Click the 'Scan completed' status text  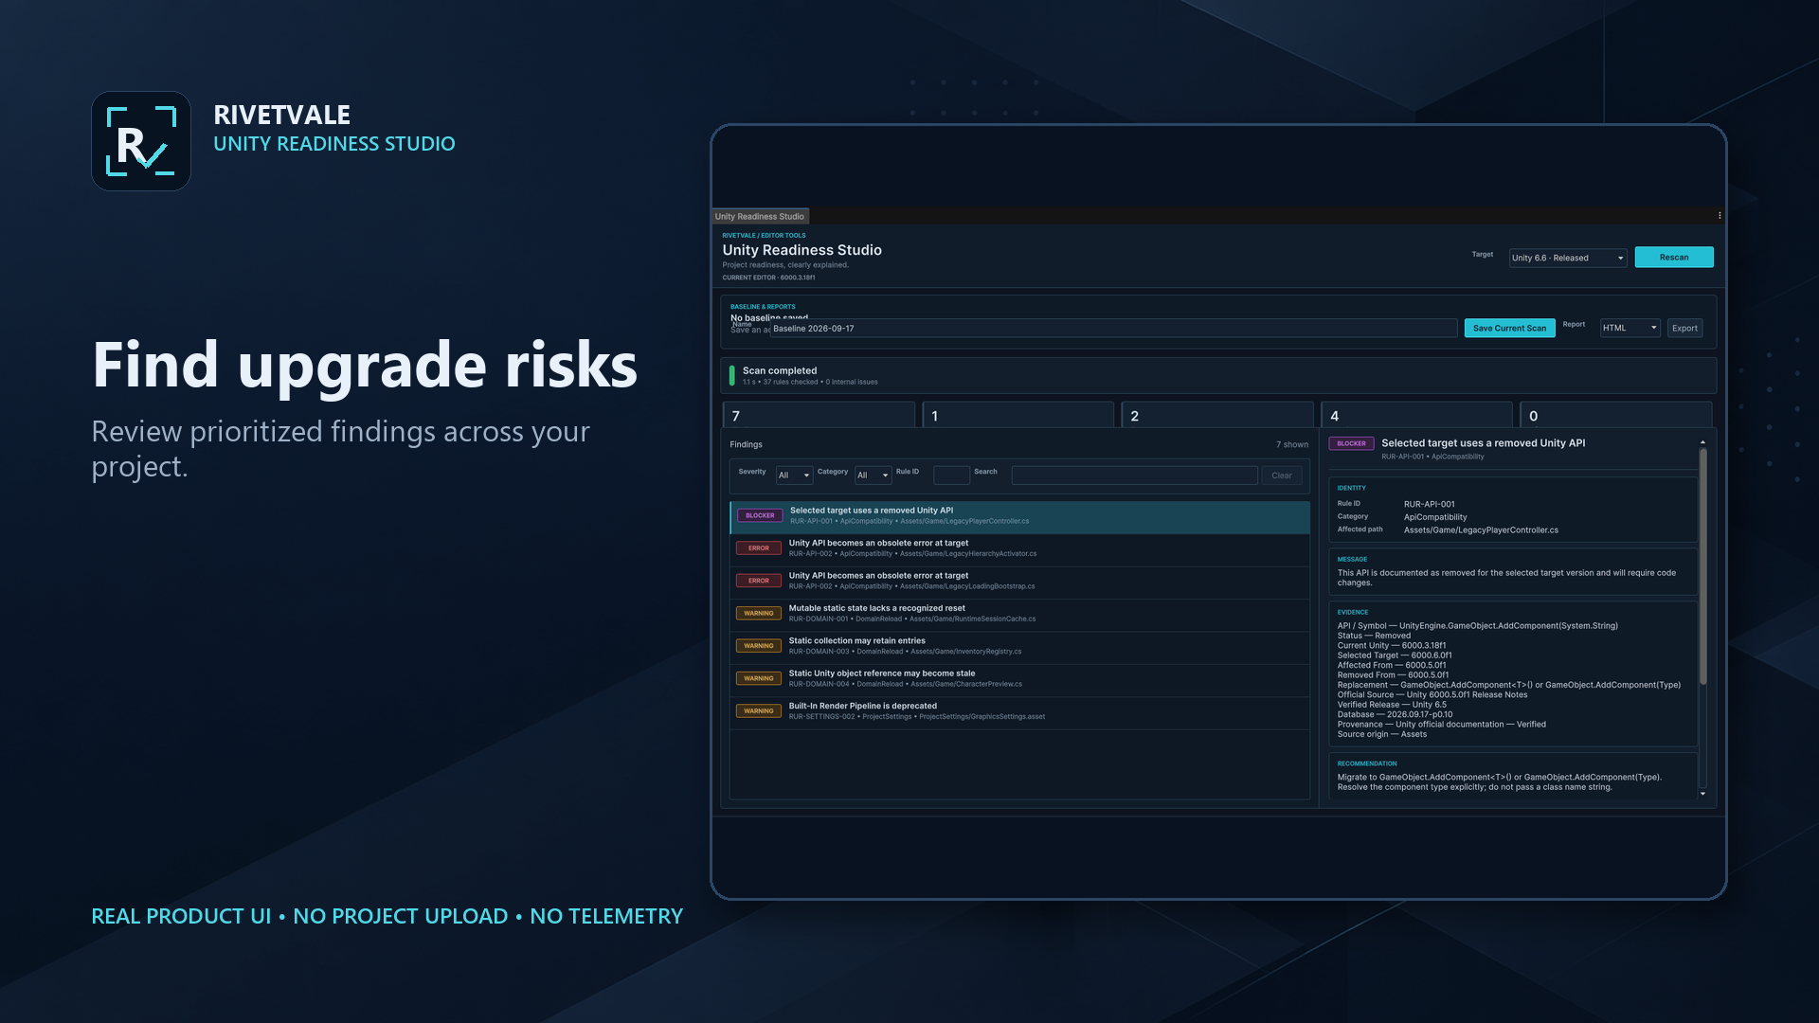click(780, 370)
